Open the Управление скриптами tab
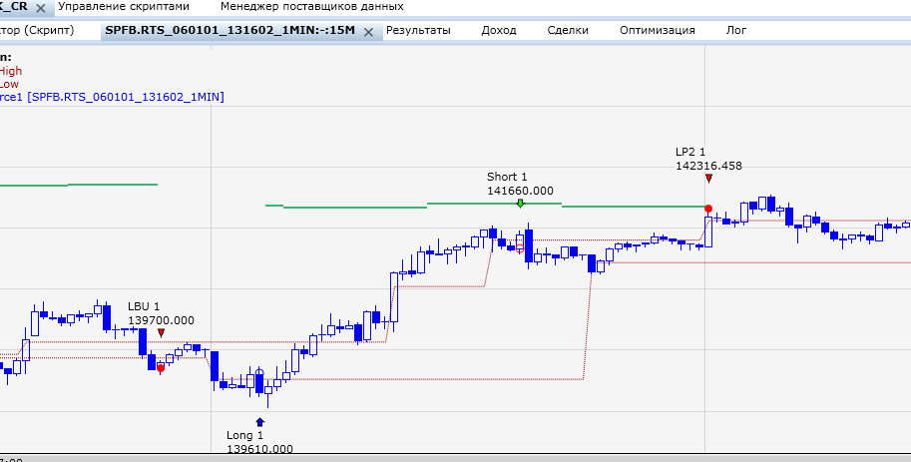 (124, 7)
